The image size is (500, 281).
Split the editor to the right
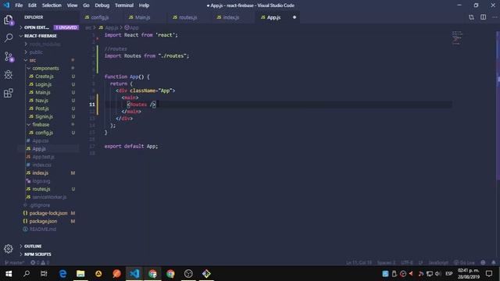[x=484, y=17]
